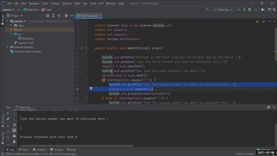Viewport: 277px width, 156px height.
Task: Hide the Project tool window
Action: click(x=71, y=16)
